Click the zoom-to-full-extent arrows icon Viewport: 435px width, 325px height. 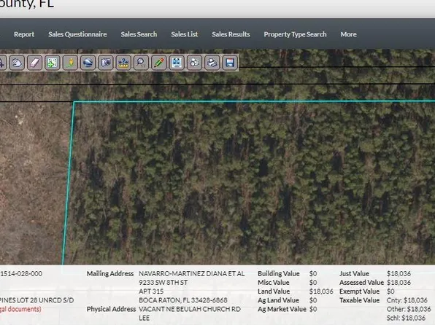point(177,63)
